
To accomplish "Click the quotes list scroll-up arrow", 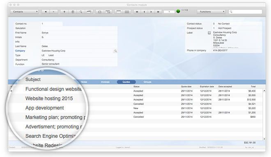I will click(264, 90).
